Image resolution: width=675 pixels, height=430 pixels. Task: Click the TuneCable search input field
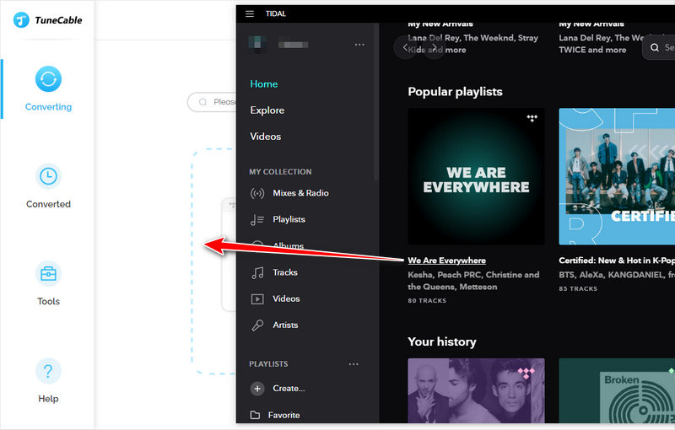point(212,102)
